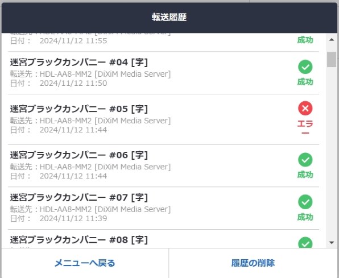Click the scrollbar up arrow
This screenshot has width=339, height=278.
332,40
